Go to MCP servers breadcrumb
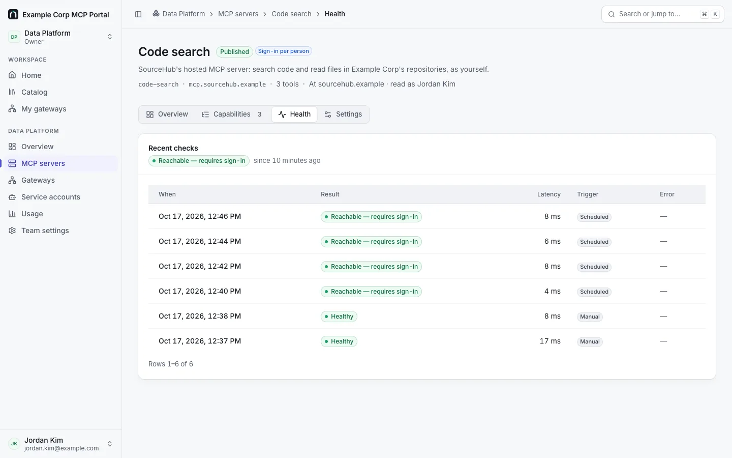This screenshot has width=732, height=458. [238, 14]
